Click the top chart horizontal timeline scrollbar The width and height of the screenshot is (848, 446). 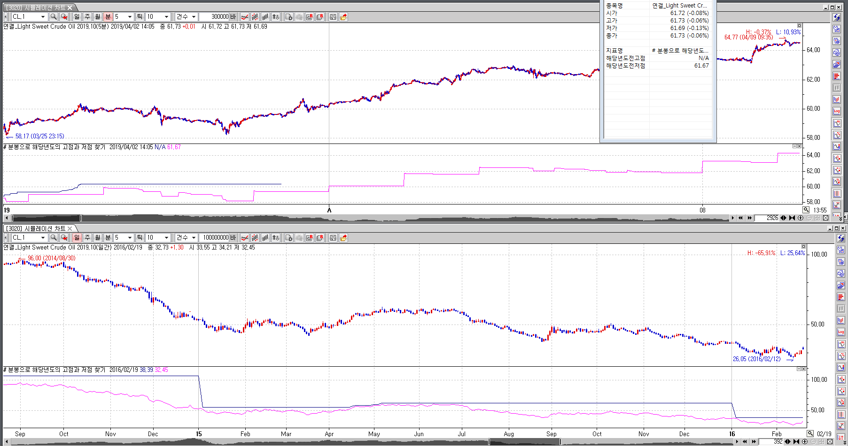[x=376, y=218]
